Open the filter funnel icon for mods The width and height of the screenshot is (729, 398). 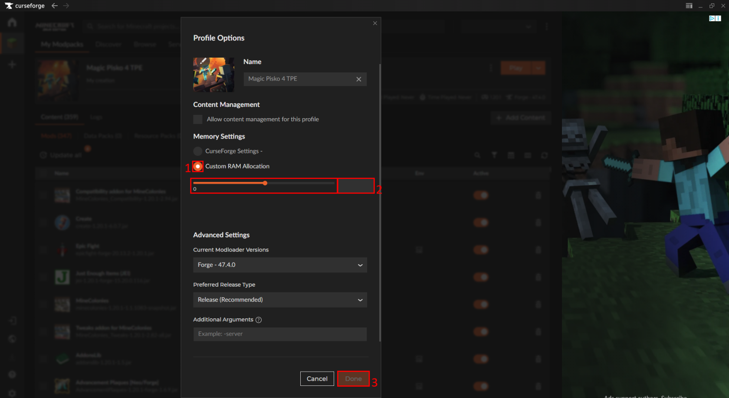[494, 155]
